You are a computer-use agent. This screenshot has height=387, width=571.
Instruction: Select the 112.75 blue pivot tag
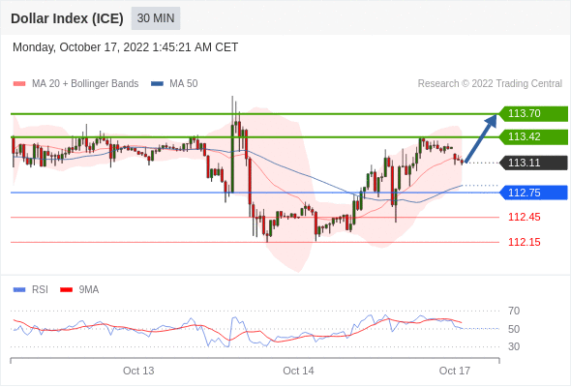(x=533, y=193)
